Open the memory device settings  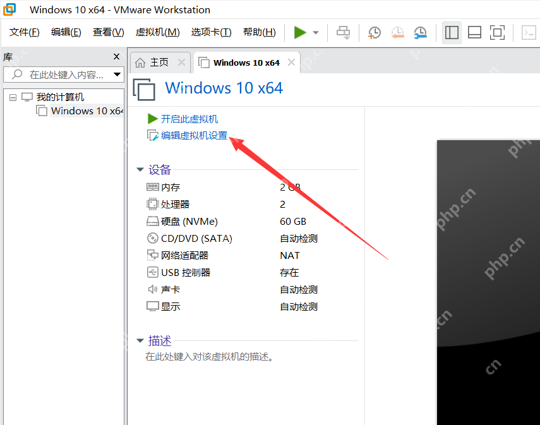pyautogui.click(x=171, y=187)
